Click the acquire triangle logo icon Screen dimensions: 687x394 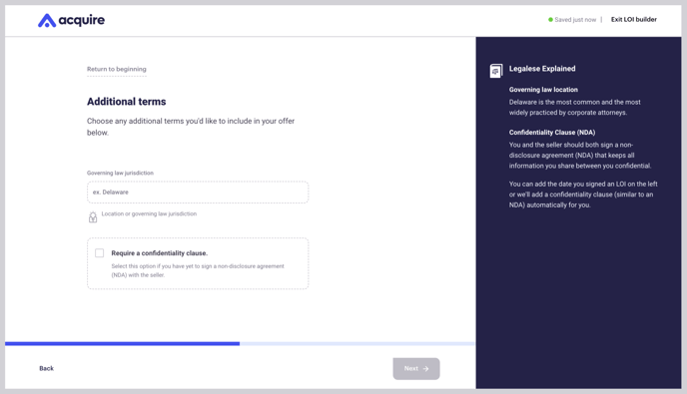[x=47, y=21]
